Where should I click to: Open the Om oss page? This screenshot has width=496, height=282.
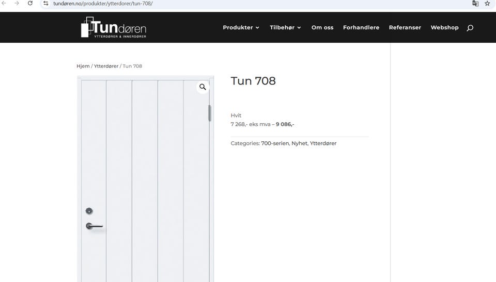[322, 27]
